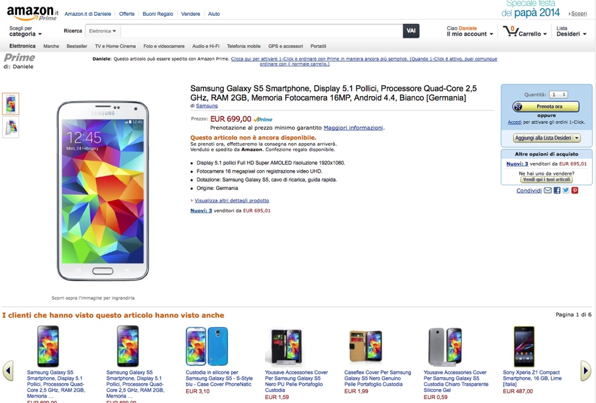
Task: Click the Prenota ora button
Action: click(546, 106)
